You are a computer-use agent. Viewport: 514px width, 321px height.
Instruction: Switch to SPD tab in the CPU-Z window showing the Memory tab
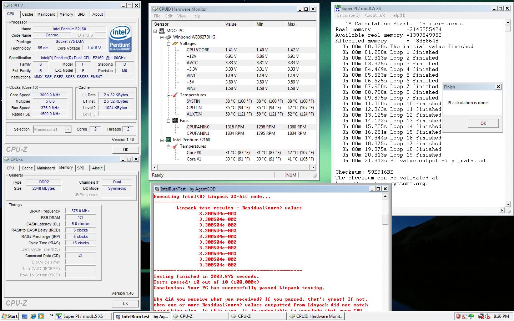click(x=81, y=168)
